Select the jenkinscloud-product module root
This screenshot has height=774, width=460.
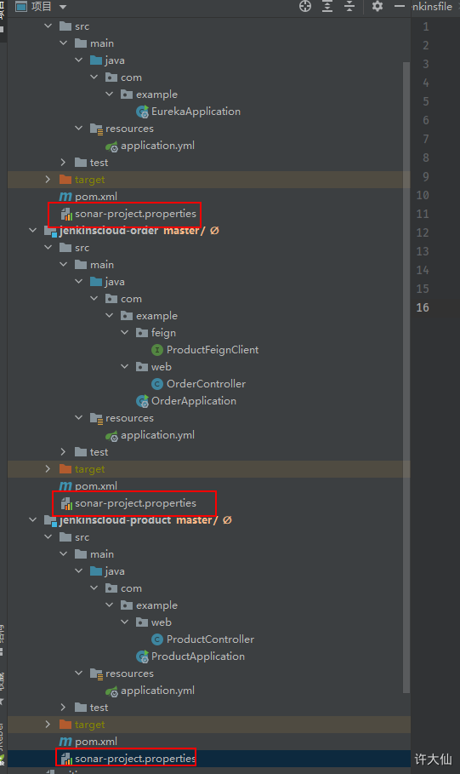[x=115, y=520]
